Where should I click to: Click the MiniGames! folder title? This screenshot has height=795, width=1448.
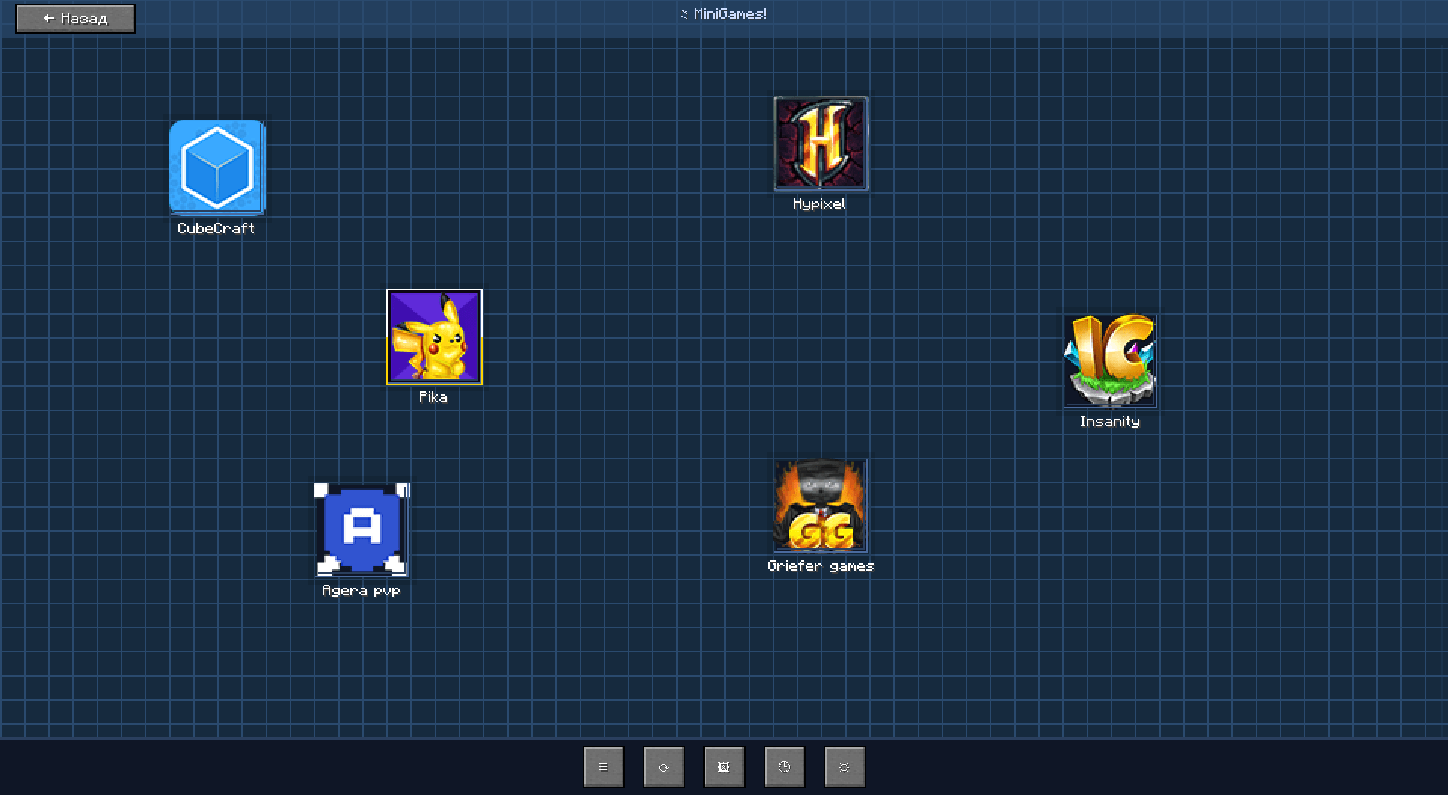724,14
